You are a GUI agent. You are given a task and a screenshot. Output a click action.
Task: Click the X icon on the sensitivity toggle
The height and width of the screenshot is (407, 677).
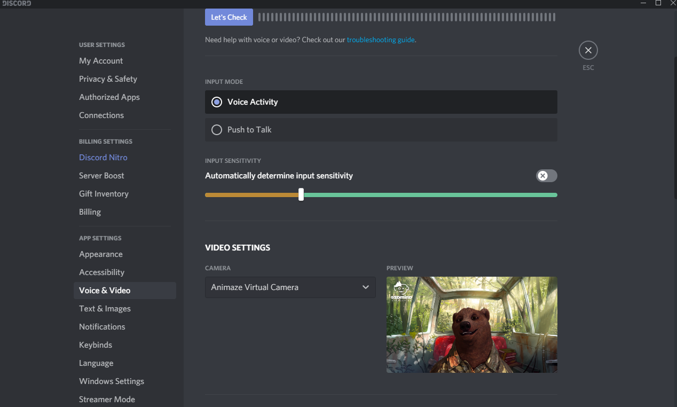542,176
